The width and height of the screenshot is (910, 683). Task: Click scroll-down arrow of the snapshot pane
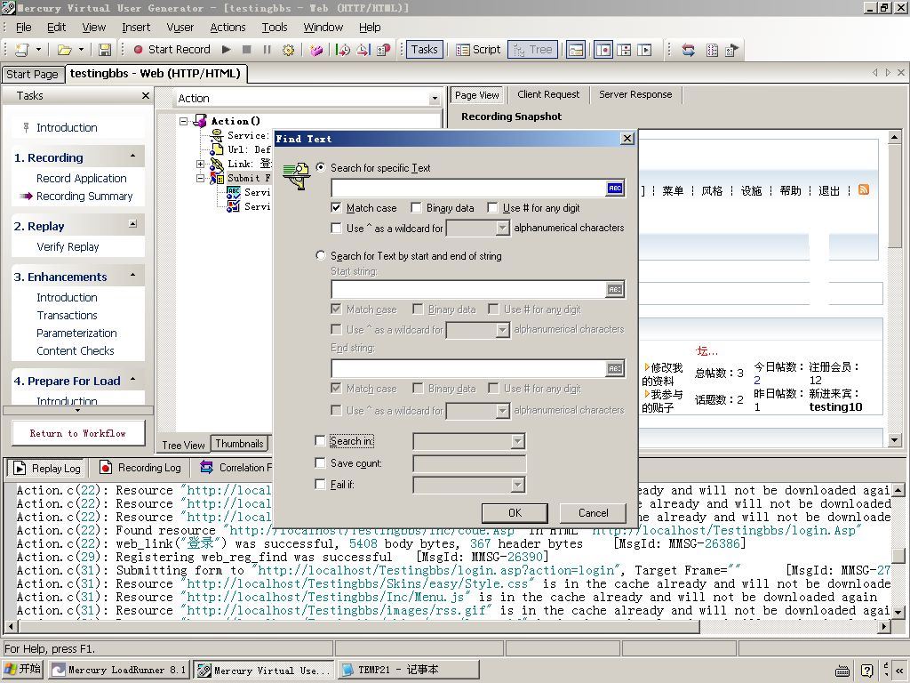pyautogui.click(x=894, y=440)
